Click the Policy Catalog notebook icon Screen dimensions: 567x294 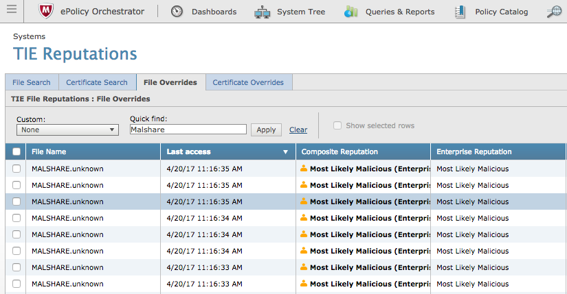click(x=460, y=12)
